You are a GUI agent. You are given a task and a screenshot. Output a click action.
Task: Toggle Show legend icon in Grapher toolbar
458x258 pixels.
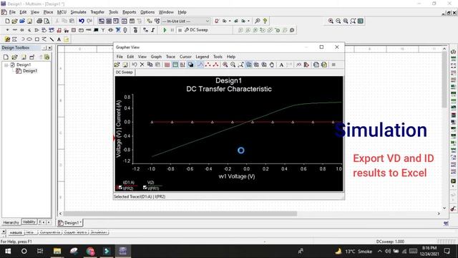pos(175,64)
